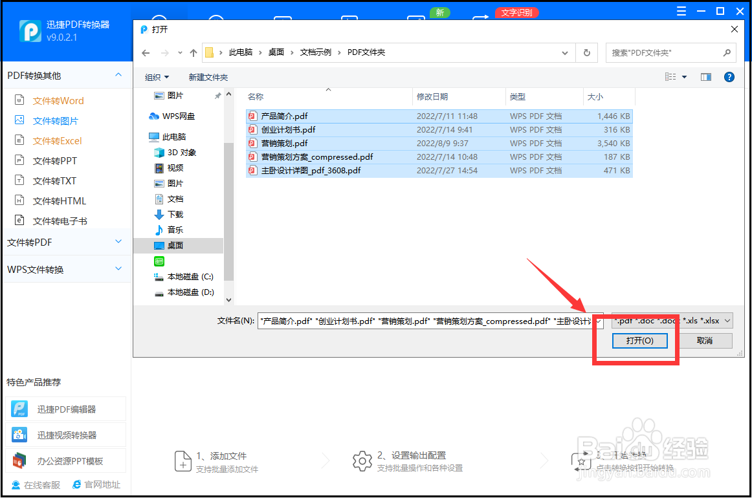Click the navigation tree scrollbar
Screen dimensions: 752x498
(228, 211)
